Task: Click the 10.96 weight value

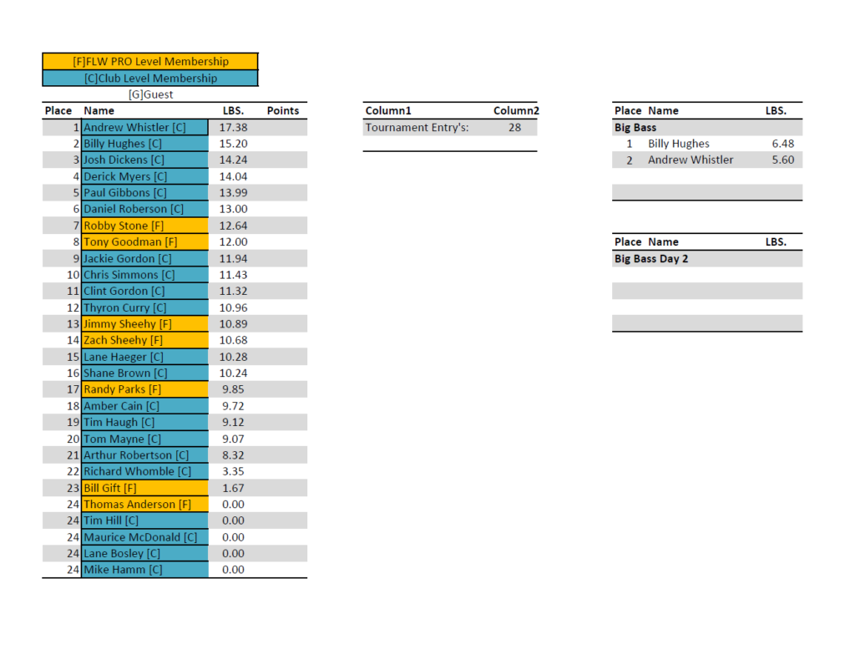Action: pos(233,307)
